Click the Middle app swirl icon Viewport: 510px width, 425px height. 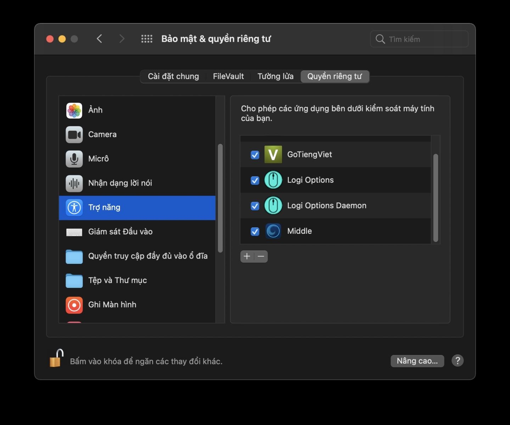pos(273,231)
